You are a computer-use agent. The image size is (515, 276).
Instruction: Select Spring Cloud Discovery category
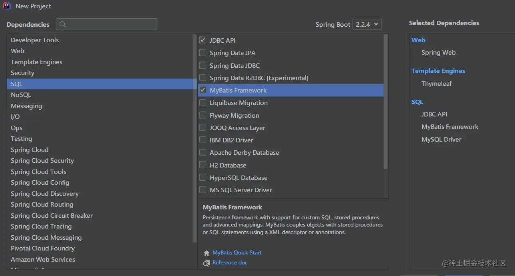pyautogui.click(x=100, y=193)
